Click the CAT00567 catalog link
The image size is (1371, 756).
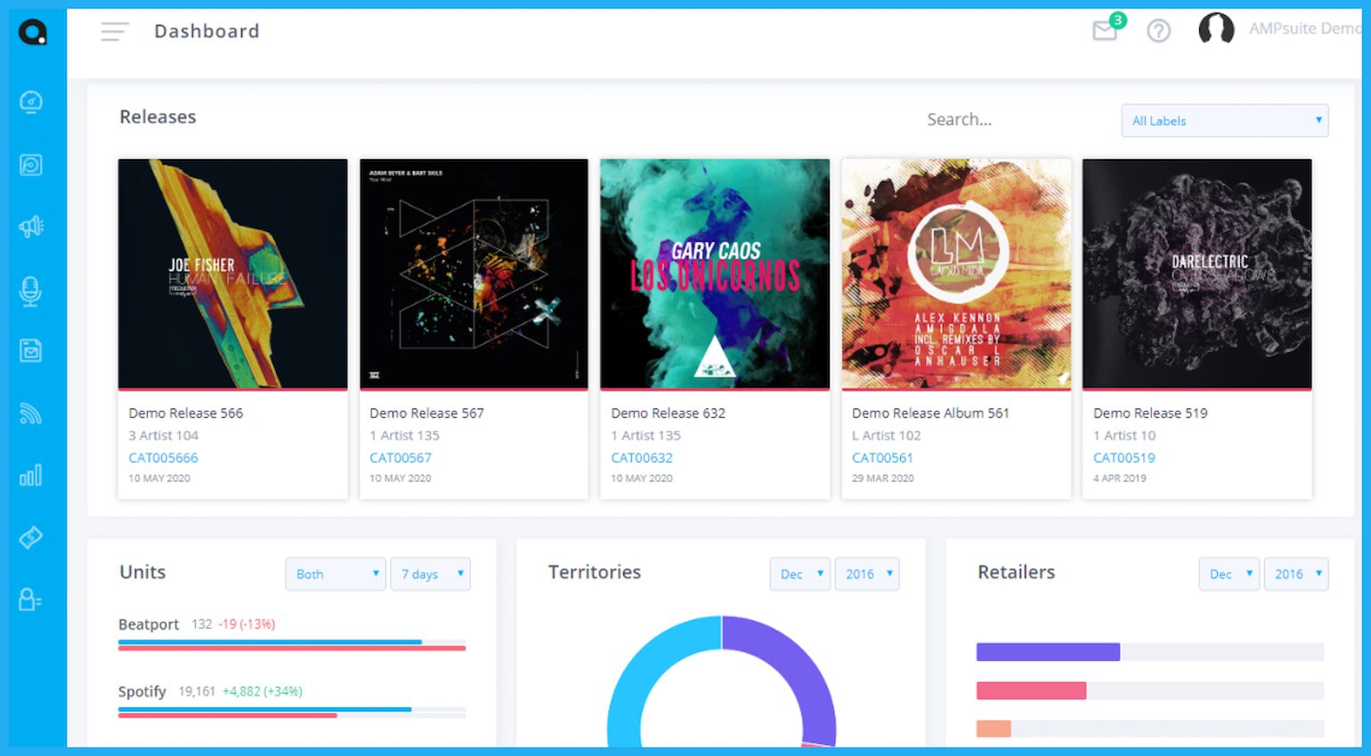[x=401, y=458]
